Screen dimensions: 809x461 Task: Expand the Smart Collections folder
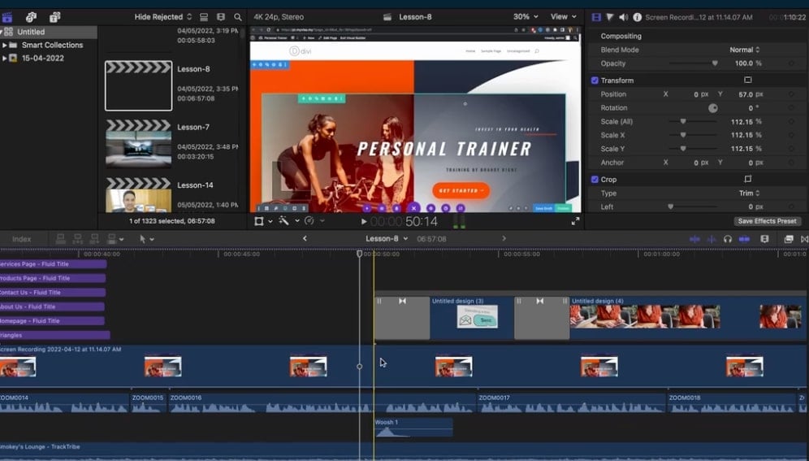pos(5,46)
